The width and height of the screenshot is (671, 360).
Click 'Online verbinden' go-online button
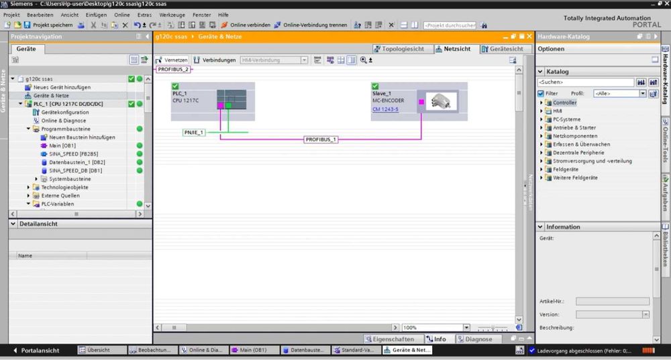point(246,25)
